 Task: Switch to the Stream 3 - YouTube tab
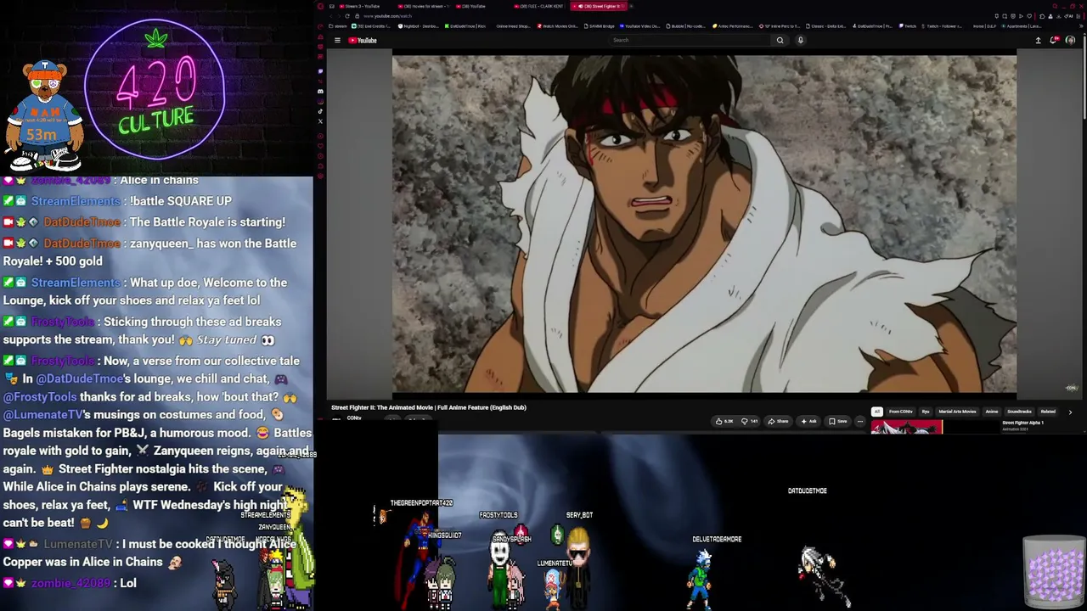coord(361,6)
